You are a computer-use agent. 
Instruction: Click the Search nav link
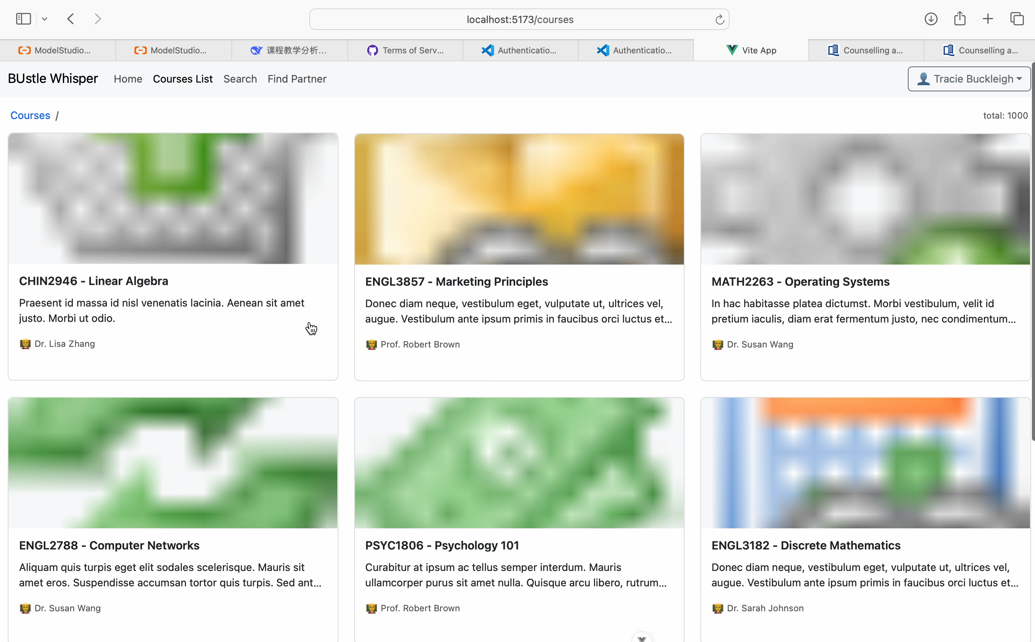coord(240,79)
